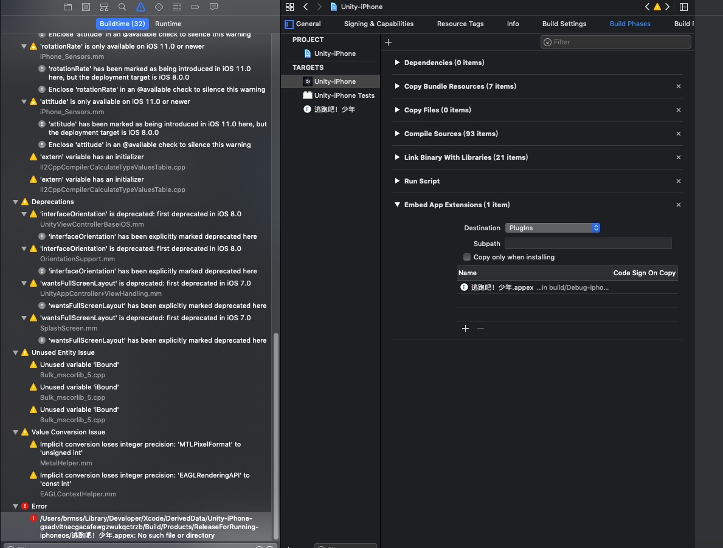723x548 pixels.
Task: Open the Breakpoint navigator icon
Action: tap(195, 7)
